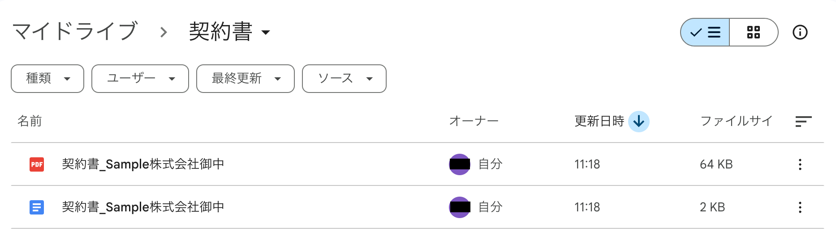Screen dimensions: 836x244
Task: Reverse sort direction arrow on 更新日時
Action: click(x=638, y=121)
